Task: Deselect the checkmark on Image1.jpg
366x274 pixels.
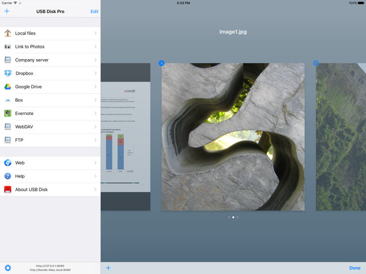Action: pos(162,63)
